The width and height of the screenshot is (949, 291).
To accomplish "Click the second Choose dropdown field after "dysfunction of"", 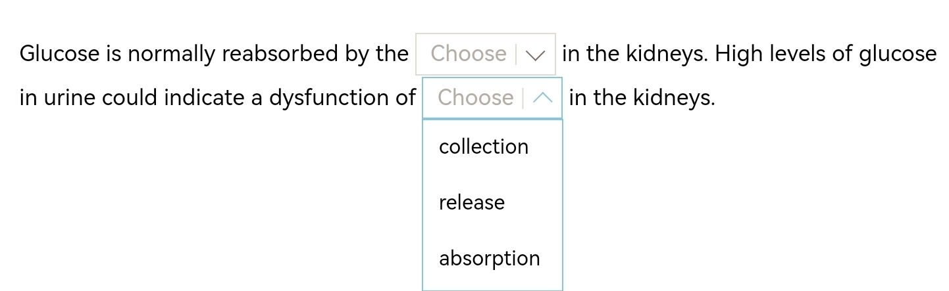I will (475, 99).
